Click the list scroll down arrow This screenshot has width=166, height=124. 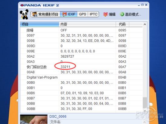click(145, 110)
